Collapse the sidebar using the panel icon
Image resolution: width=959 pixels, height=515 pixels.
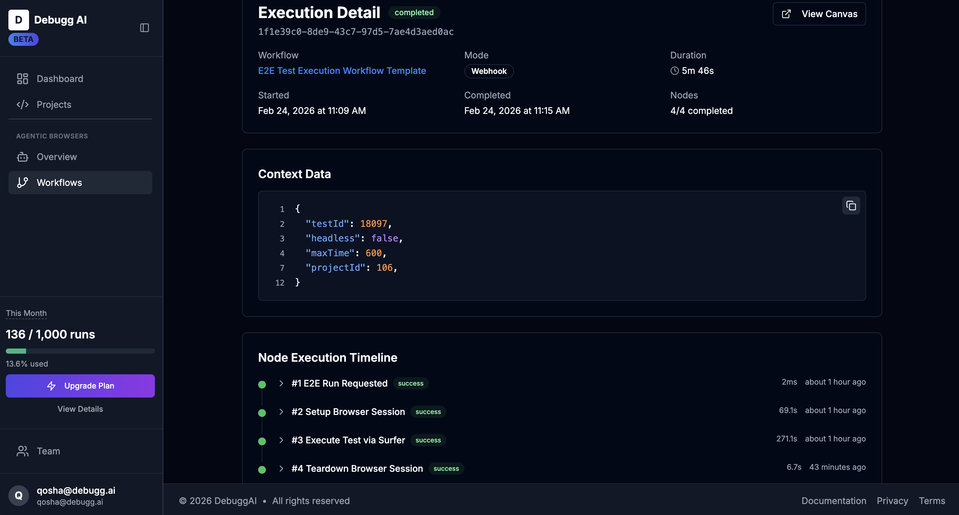(145, 27)
